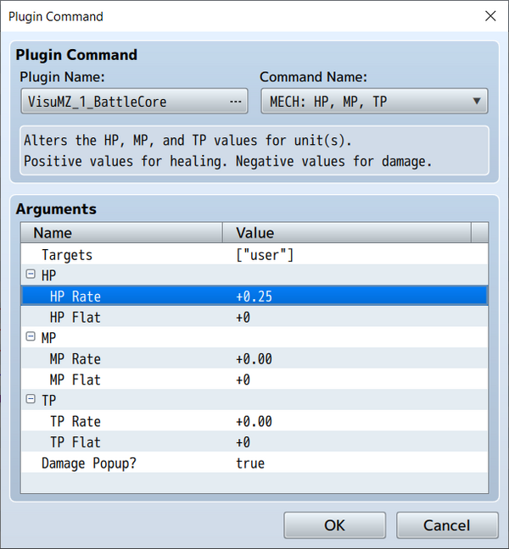This screenshot has height=549, width=509.
Task: Collapse the TP argument group
Action: (x=31, y=399)
